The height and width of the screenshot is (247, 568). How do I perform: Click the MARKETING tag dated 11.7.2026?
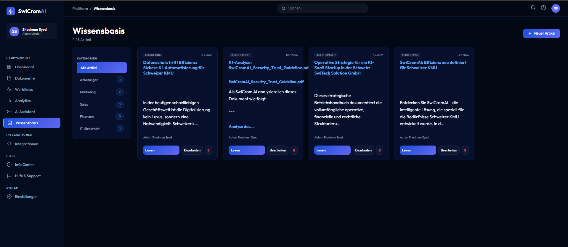pyautogui.click(x=153, y=55)
